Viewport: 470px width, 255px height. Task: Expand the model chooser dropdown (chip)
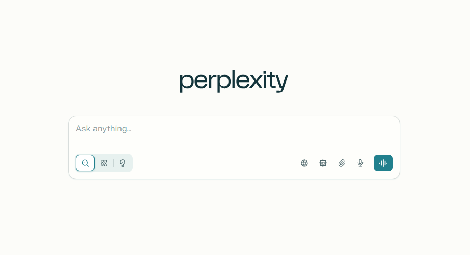pyautogui.click(x=323, y=163)
